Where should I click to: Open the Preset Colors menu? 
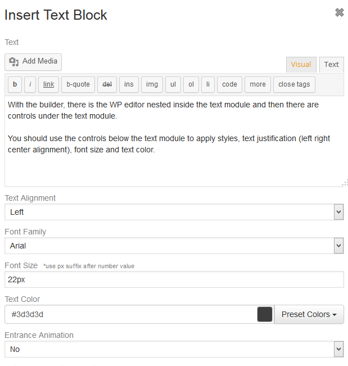[x=309, y=314]
